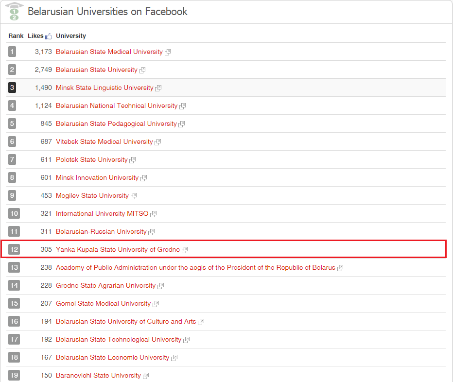Open the external link icon beside Vitebsk State Medical University
453x382 pixels.
pos(158,142)
